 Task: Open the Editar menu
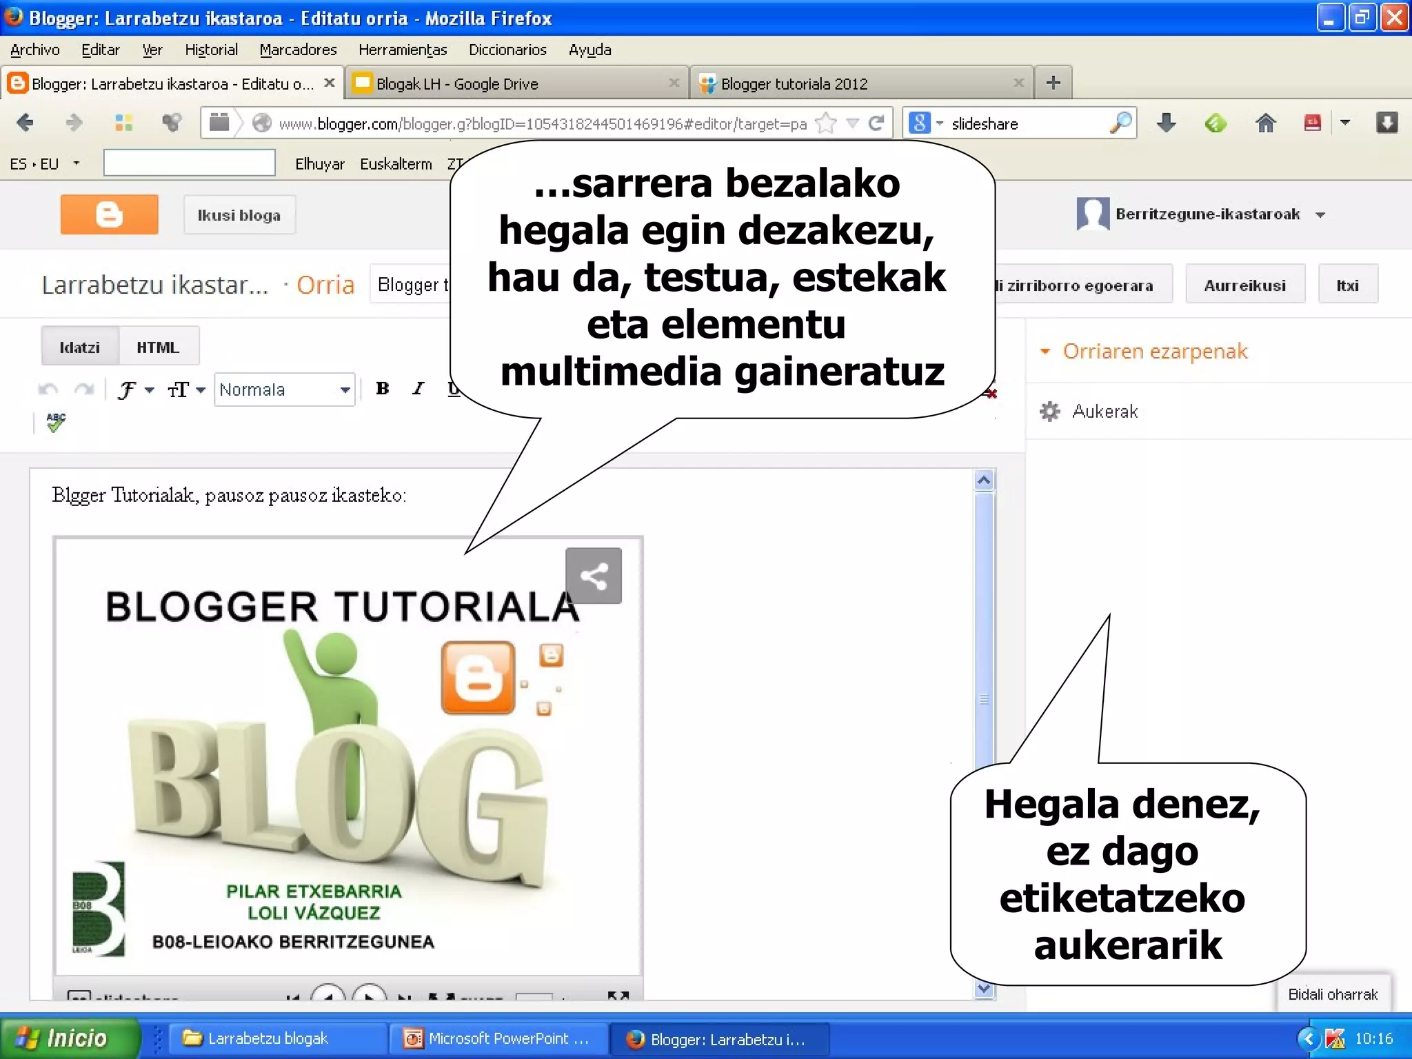pos(101,50)
